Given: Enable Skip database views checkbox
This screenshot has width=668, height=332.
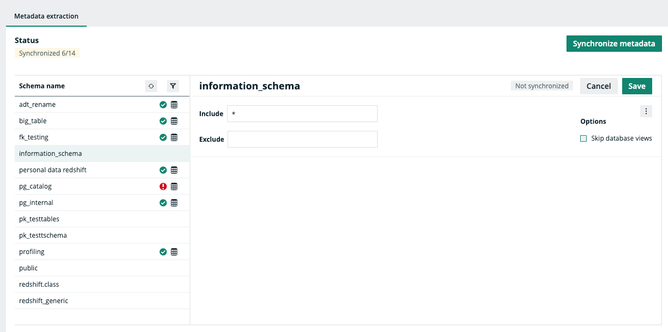Looking at the screenshot, I should click(x=583, y=138).
